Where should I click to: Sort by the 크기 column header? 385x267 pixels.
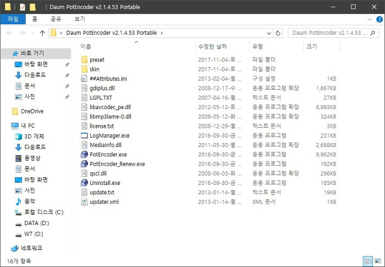click(322, 46)
